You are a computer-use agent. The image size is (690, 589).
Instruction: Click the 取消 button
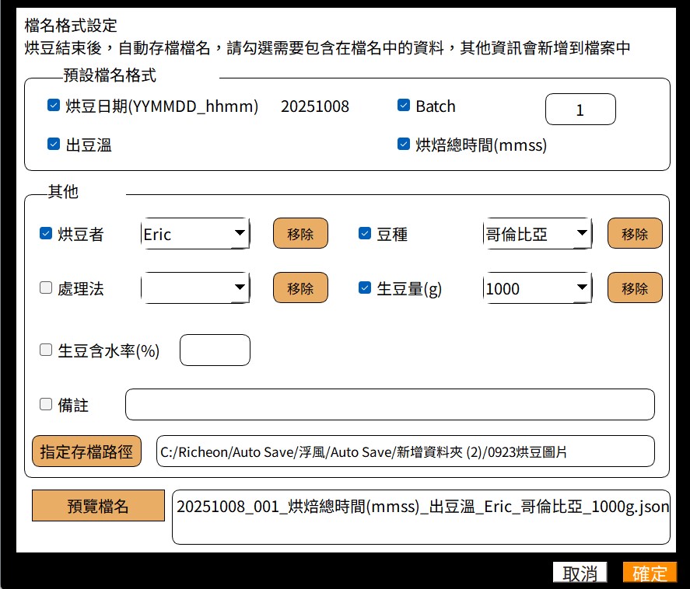pyautogui.click(x=579, y=572)
